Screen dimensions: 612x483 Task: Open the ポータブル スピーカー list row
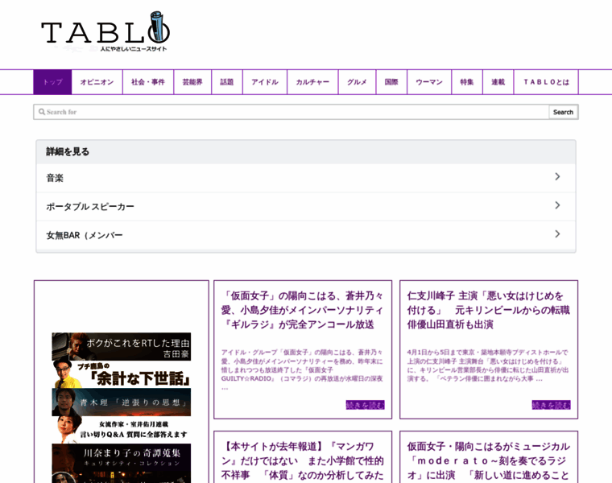306,206
